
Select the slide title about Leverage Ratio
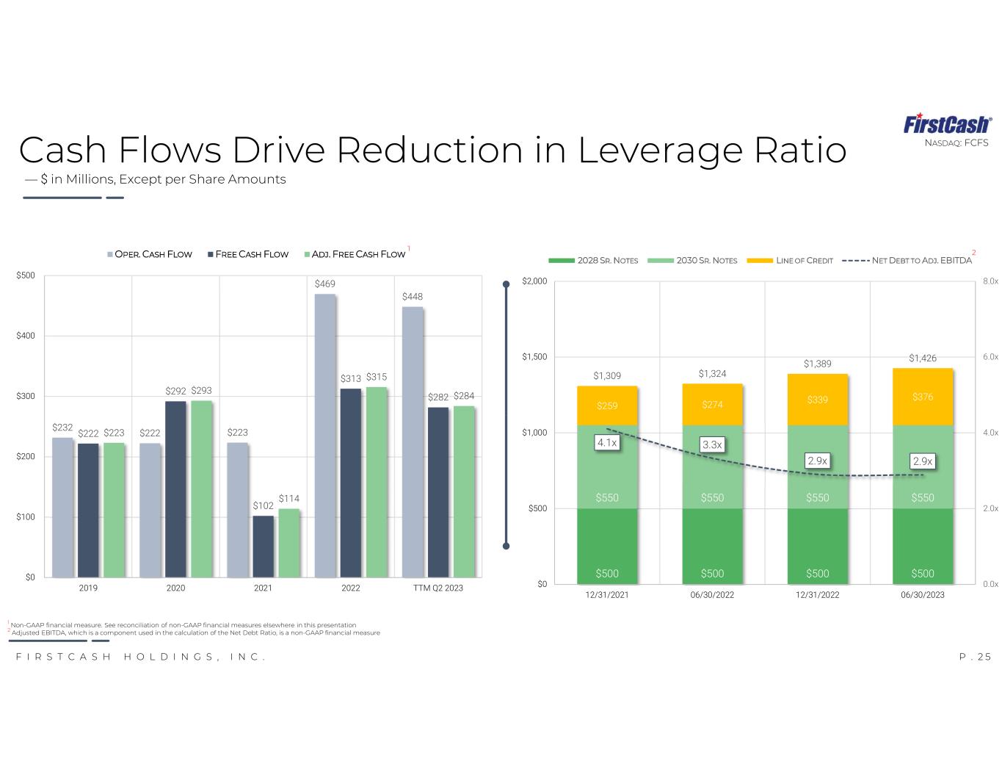point(432,150)
